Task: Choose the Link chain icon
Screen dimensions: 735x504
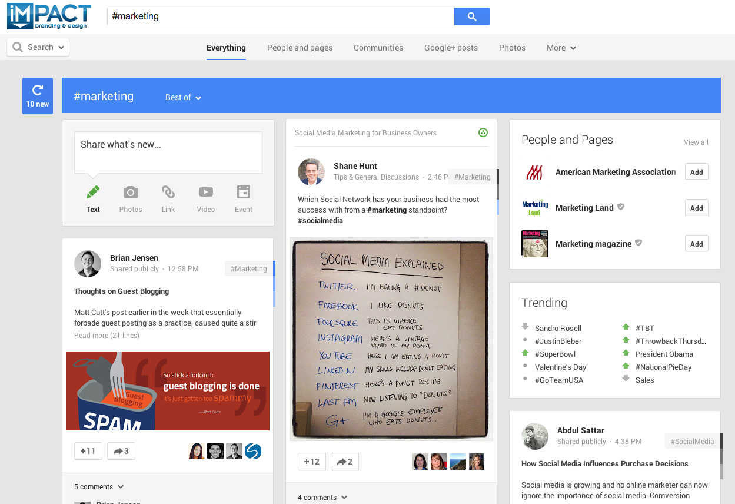Action: (x=168, y=192)
